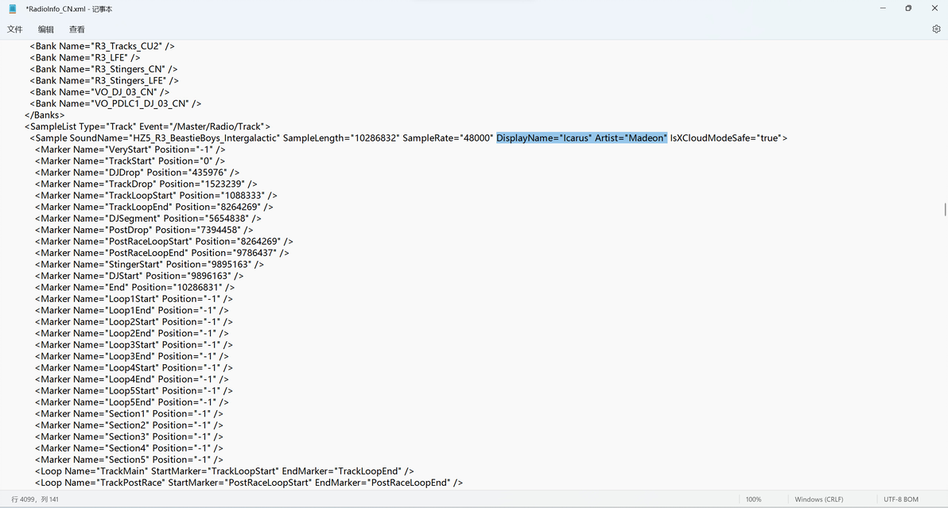Click the 100% zoom level indicator
The image size is (948, 508).
click(753, 499)
